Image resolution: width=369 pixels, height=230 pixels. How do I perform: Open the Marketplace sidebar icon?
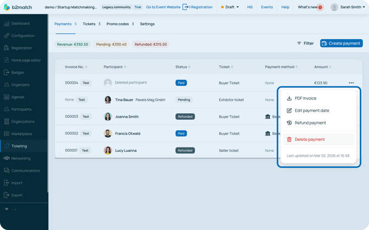(7, 134)
